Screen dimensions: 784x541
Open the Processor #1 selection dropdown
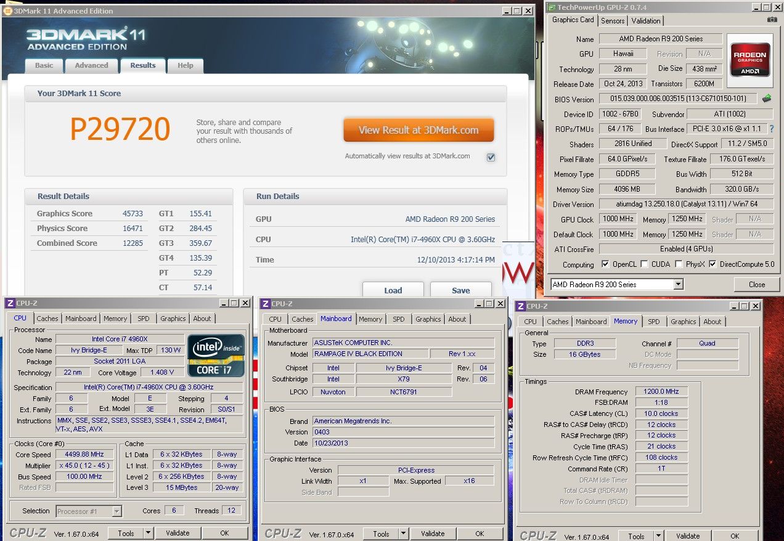(117, 511)
